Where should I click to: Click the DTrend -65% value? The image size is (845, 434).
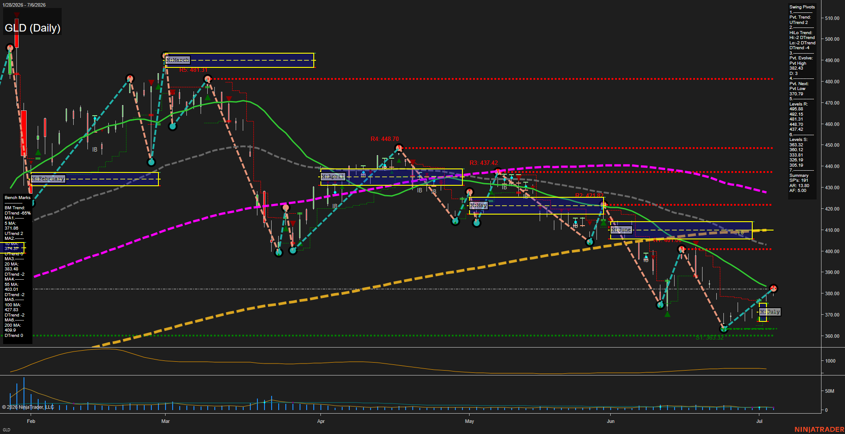pos(18,213)
